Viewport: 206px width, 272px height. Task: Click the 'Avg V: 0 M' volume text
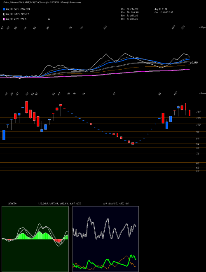[x=160, y=9]
